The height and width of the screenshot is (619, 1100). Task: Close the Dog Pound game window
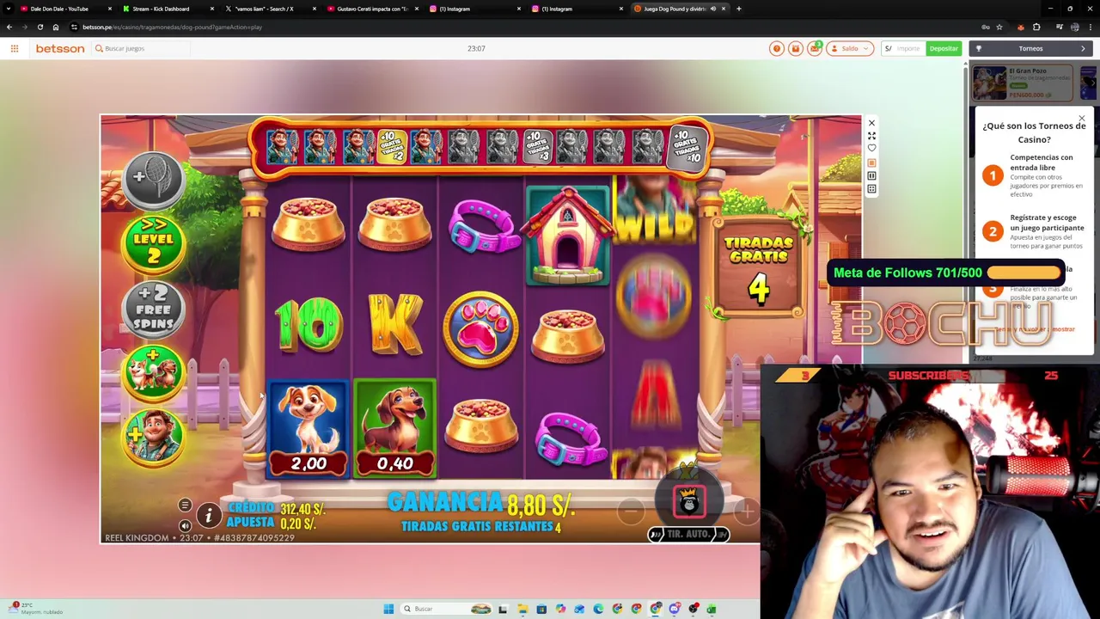(871, 123)
